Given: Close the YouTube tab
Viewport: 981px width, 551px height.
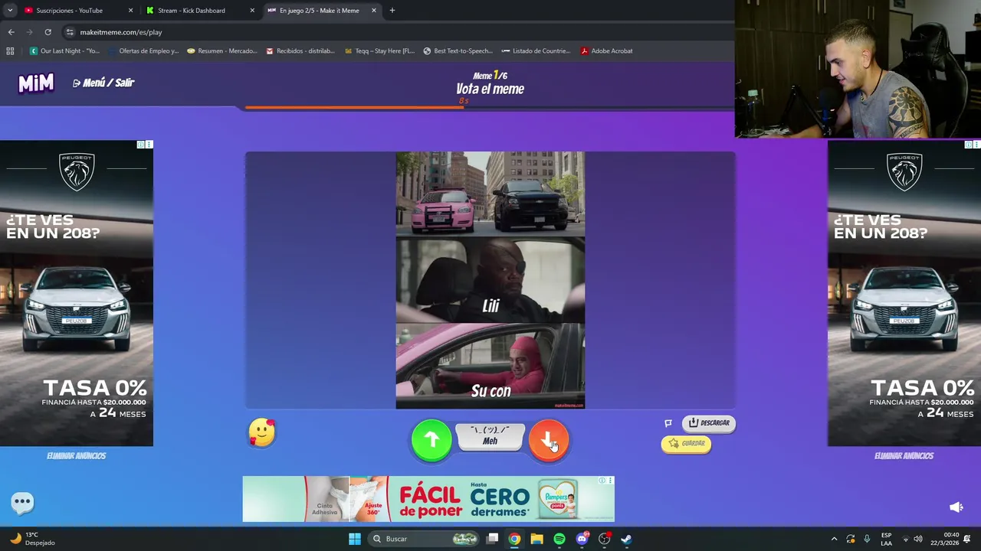Looking at the screenshot, I should click(x=130, y=11).
